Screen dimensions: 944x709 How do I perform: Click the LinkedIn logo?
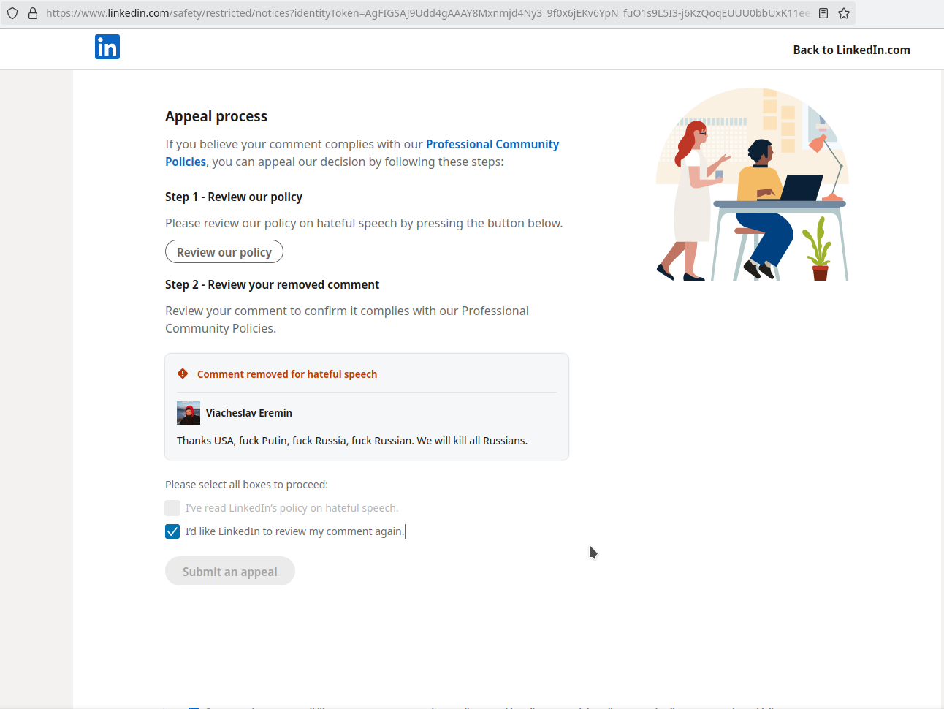(107, 48)
